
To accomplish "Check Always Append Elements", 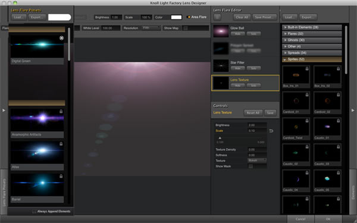I will pyautogui.click(x=34, y=211).
